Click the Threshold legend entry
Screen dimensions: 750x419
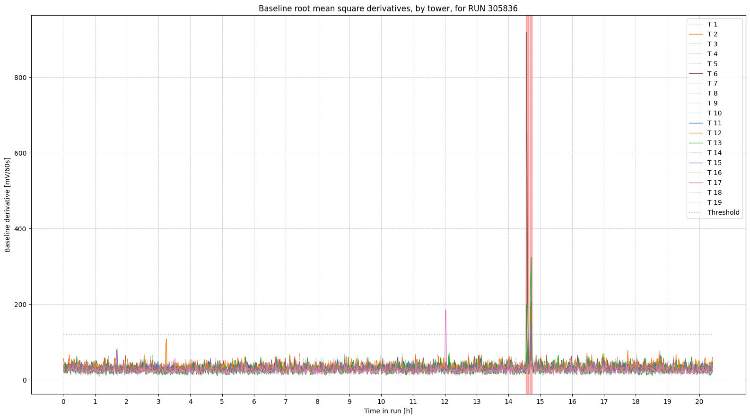click(723, 212)
